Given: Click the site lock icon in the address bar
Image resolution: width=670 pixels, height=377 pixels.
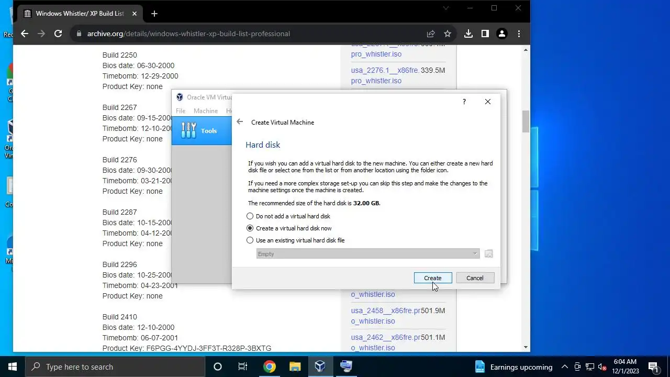Looking at the screenshot, I should click(79, 34).
